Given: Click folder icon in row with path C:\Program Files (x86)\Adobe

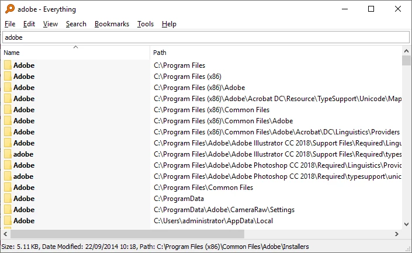Looking at the screenshot, I should coord(8,88).
